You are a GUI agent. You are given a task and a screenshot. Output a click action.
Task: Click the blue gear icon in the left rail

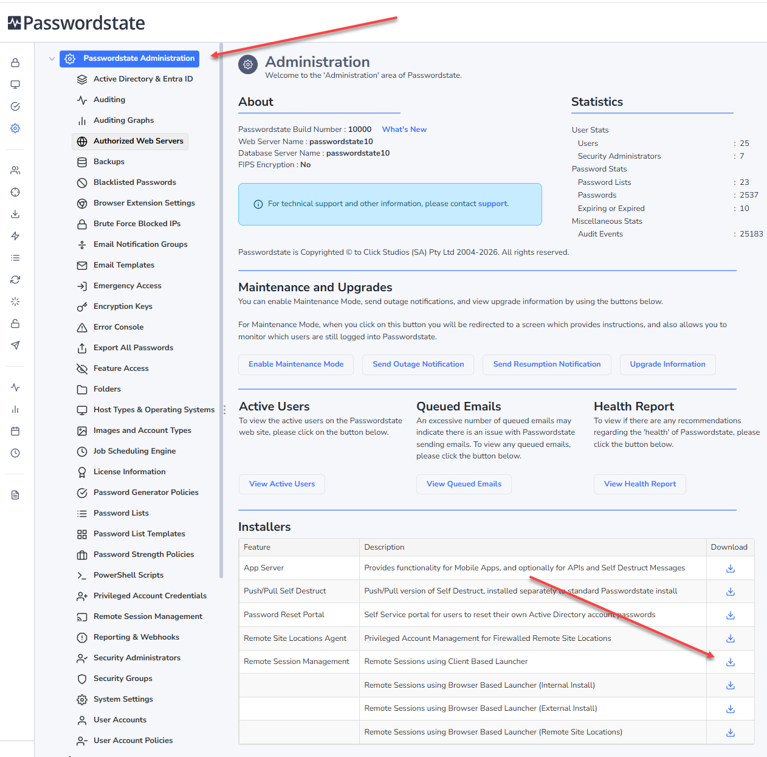click(15, 128)
